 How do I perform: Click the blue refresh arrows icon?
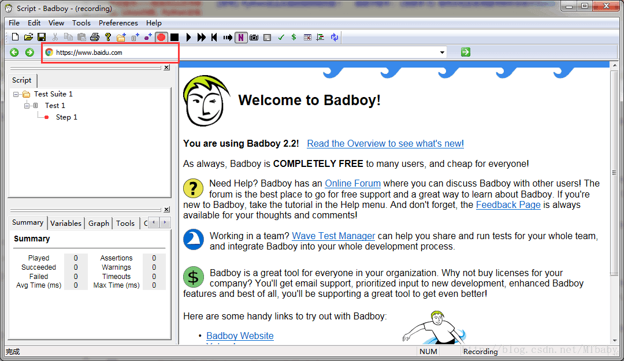335,37
